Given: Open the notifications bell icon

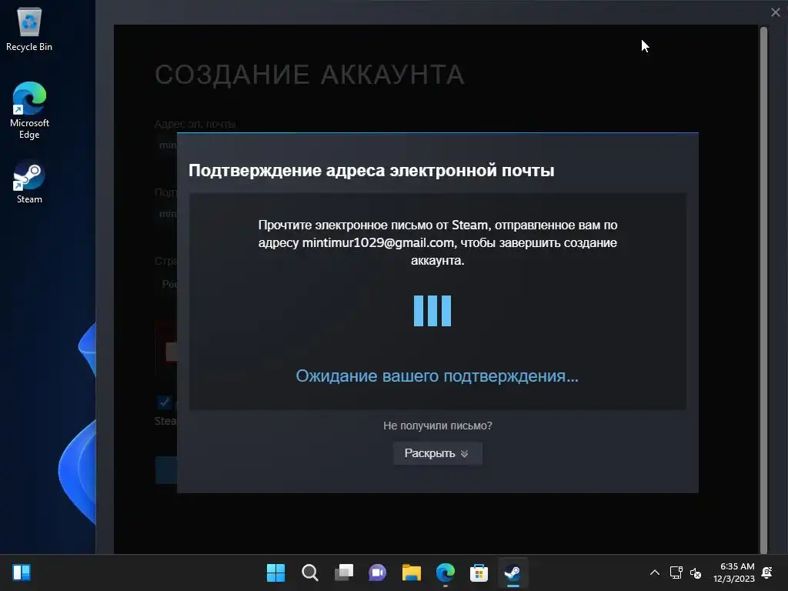Looking at the screenshot, I should coord(767,573).
